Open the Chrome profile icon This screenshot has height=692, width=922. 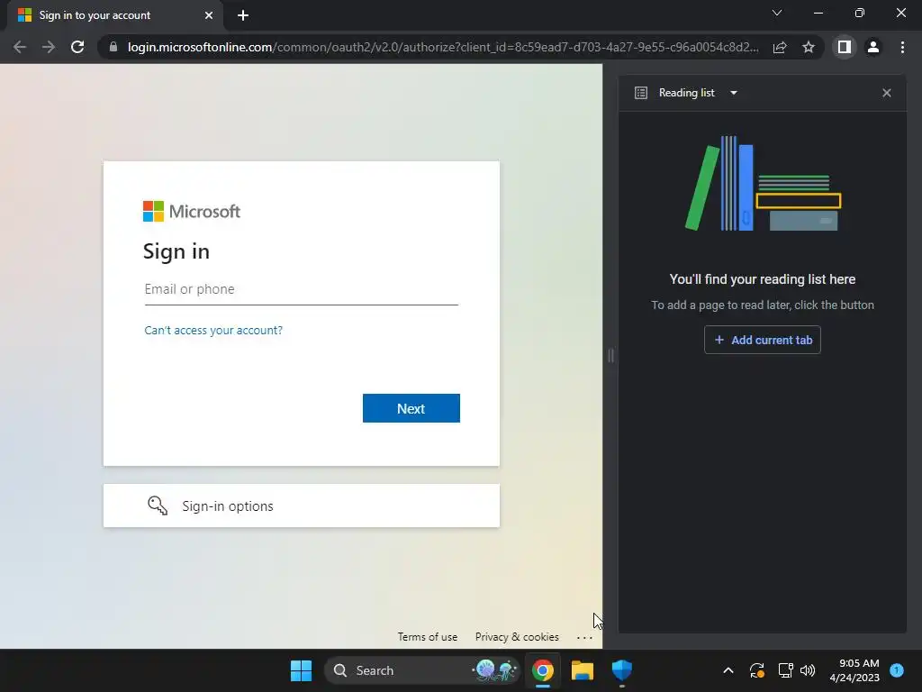pos(873,47)
